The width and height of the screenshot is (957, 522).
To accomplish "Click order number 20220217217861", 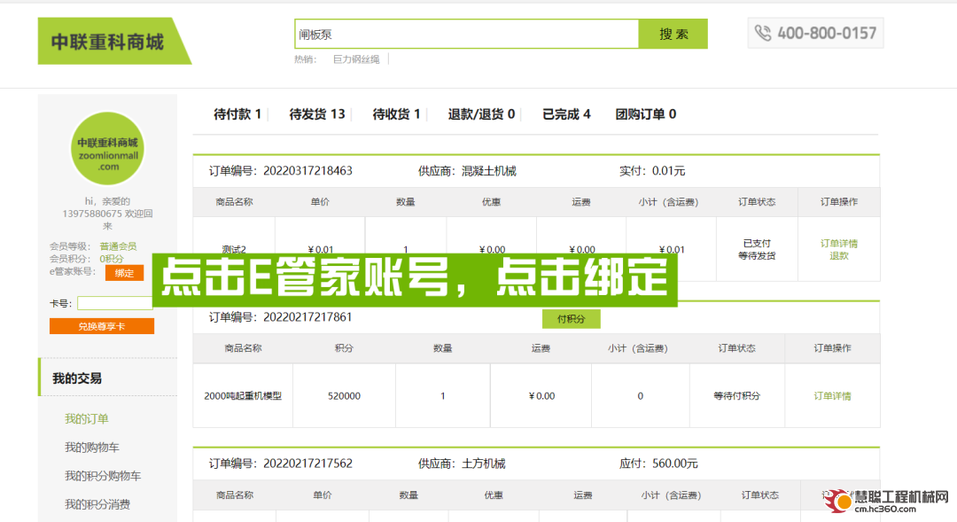I will pyautogui.click(x=307, y=317).
